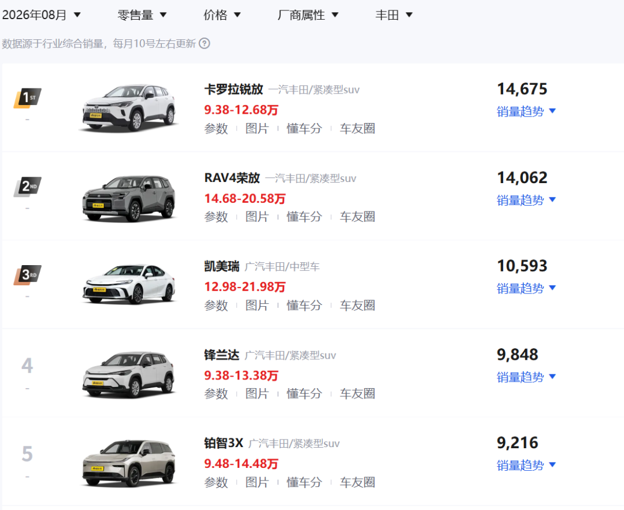Open the RAV4荣放 model title
Viewport: 624px width, 510px height.
click(232, 178)
